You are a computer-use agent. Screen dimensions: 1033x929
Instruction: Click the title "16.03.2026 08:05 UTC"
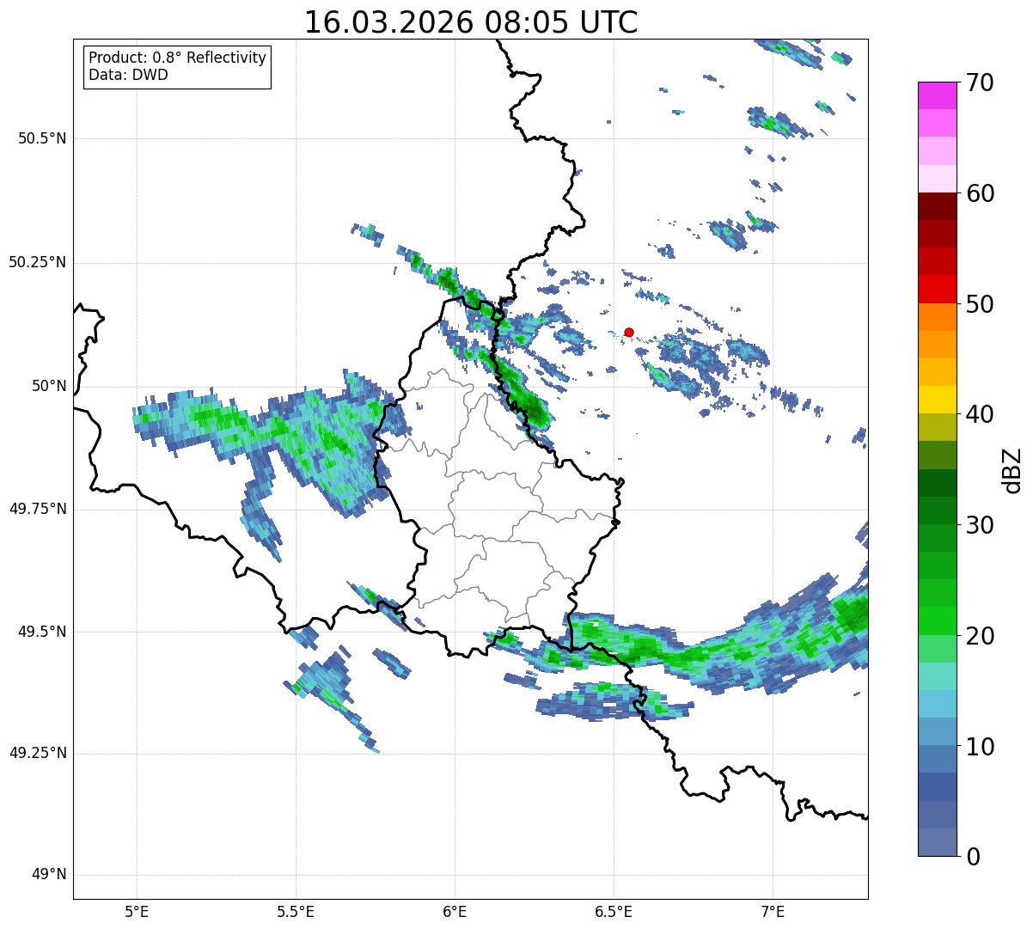tap(471, 22)
